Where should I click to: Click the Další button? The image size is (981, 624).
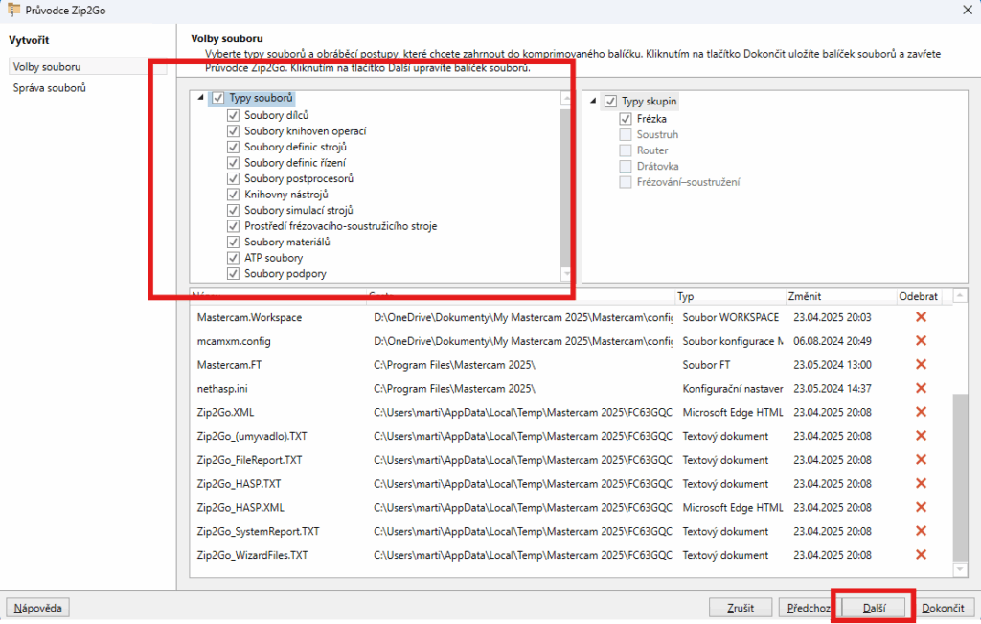873,608
